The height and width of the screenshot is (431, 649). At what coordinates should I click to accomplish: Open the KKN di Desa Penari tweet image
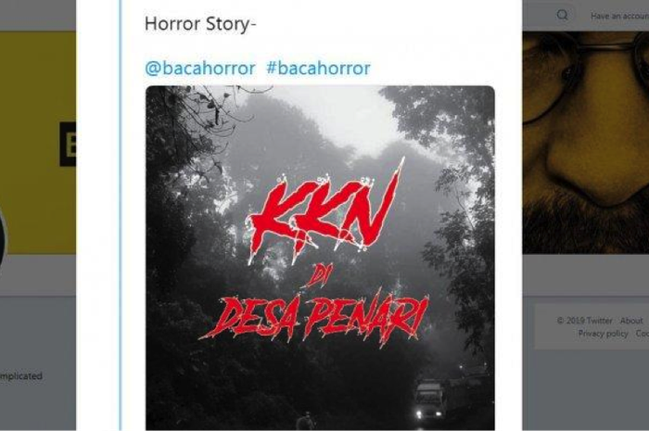click(x=320, y=258)
